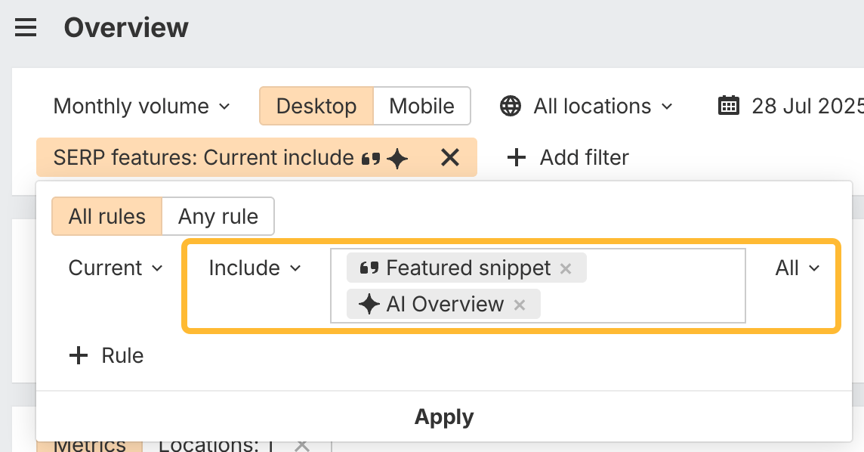Remove the AI Overview tag
This screenshot has width=864, height=452.
(520, 305)
